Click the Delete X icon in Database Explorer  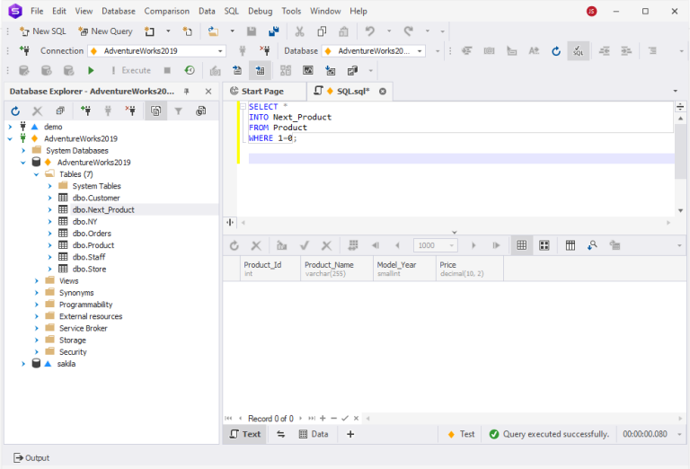38,111
